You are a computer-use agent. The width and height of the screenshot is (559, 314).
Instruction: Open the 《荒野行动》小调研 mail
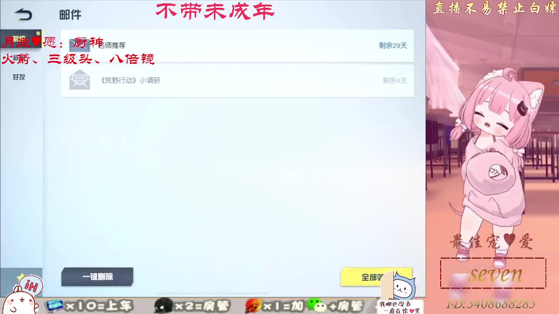tap(237, 81)
